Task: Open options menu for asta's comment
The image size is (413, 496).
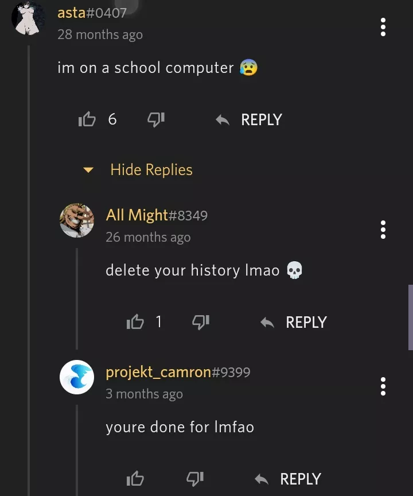Action: pyautogui.click(x=383, y=27)
